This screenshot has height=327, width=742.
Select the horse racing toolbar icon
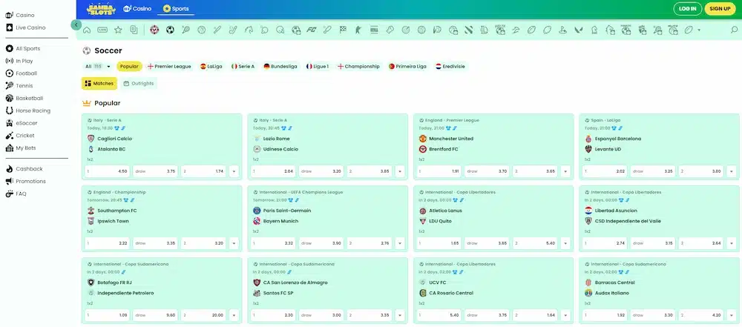(x=249, y=30)
